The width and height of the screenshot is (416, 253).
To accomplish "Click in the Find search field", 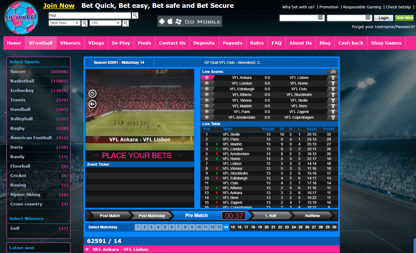I will [90, 15].
